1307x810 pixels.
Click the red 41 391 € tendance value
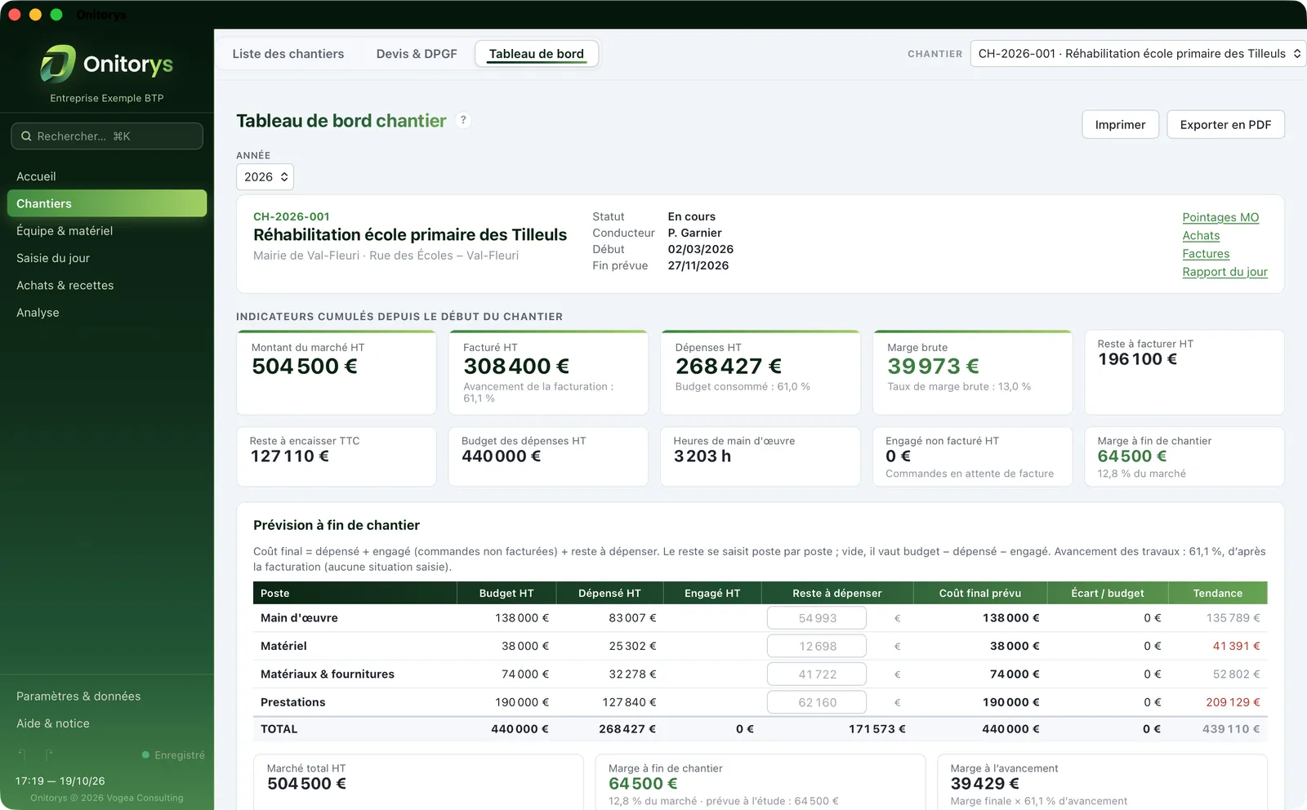coord(1236,646)
